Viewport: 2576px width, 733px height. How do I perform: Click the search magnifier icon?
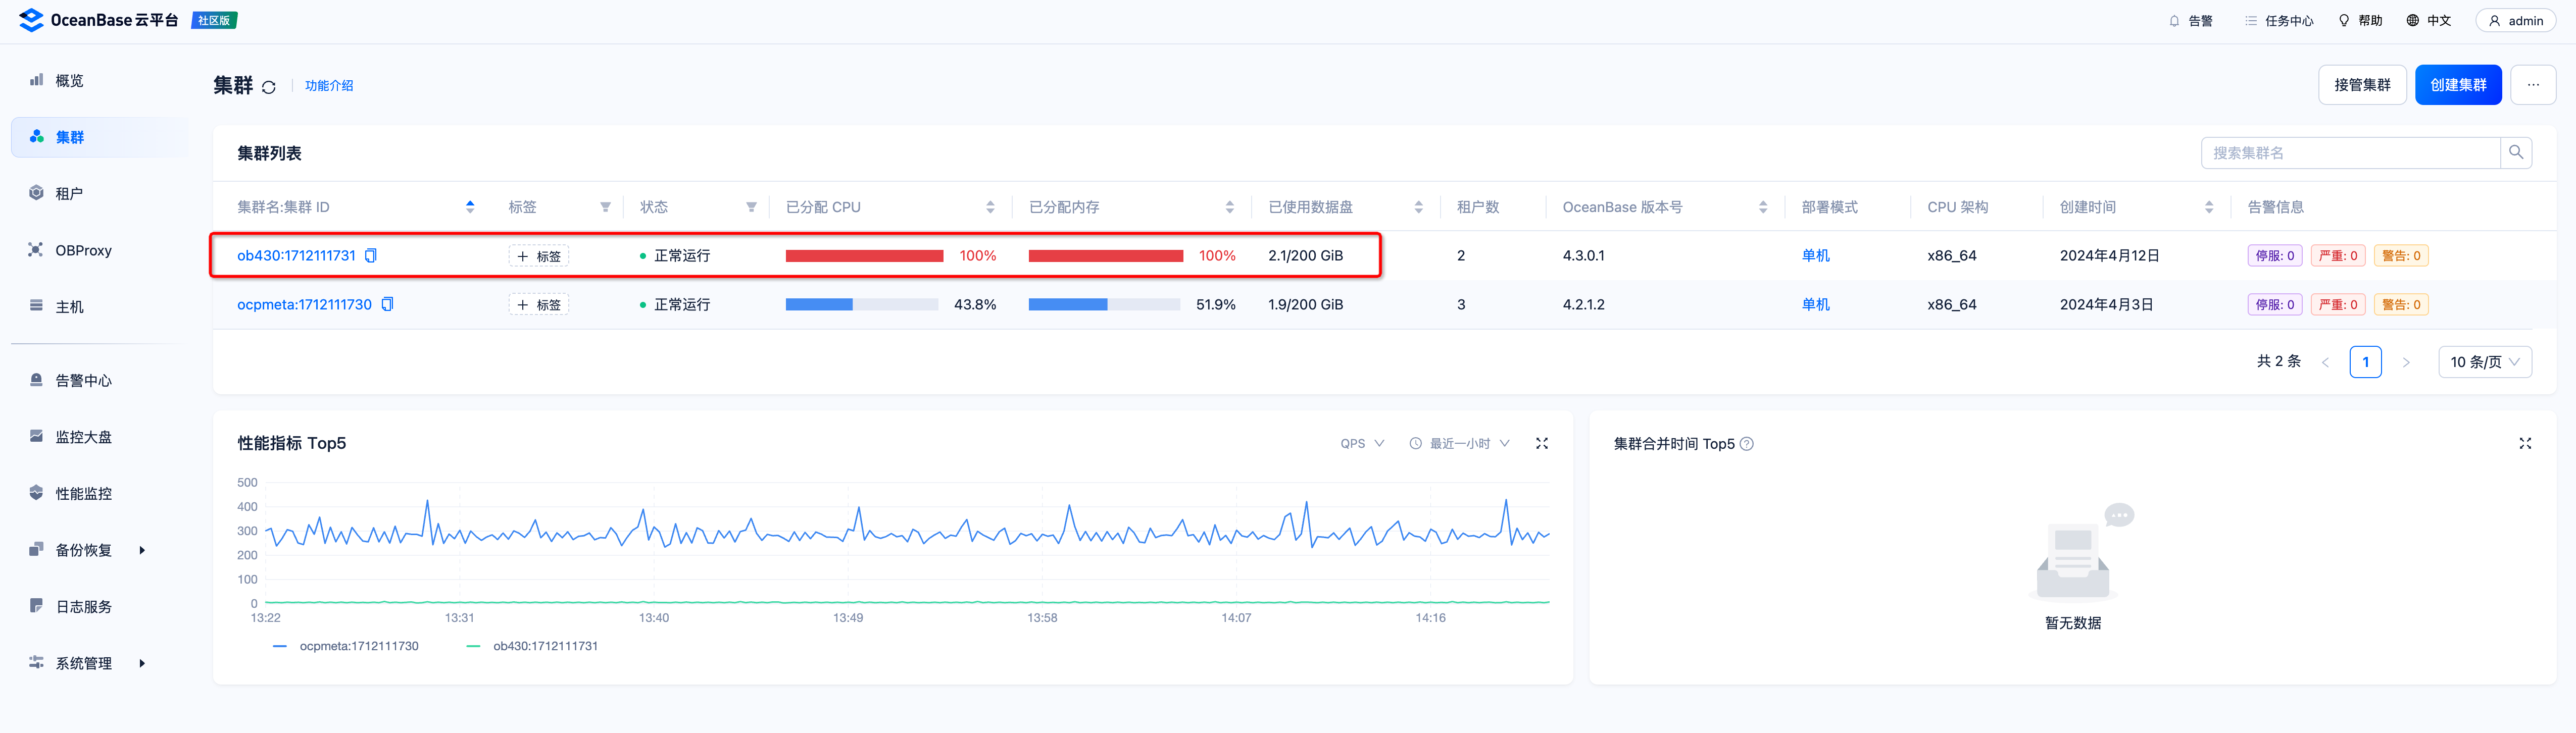[2516, 153]
